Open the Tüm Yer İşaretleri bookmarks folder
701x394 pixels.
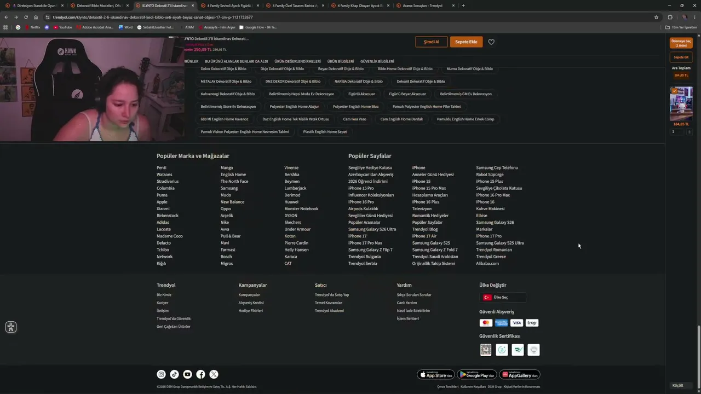pyautogui.click(x=681, y=27)
